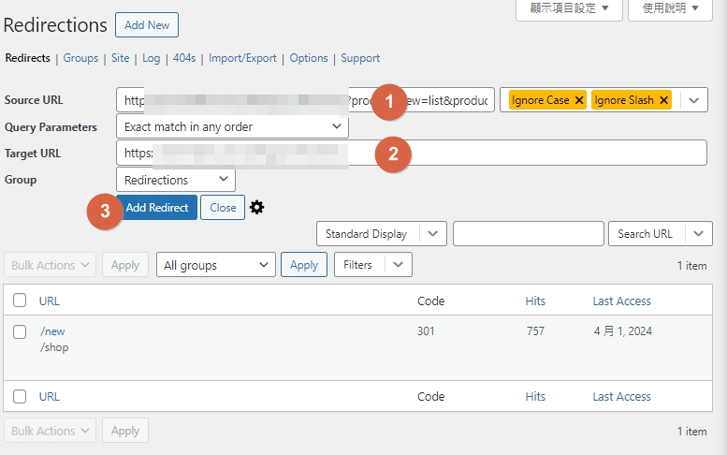This screenshot has width=727, height=455.
Task: Open the Filters dropdown button
Action: click(x=372, y=265)
